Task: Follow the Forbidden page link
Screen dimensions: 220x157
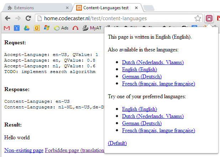Action: click(74, 150)
